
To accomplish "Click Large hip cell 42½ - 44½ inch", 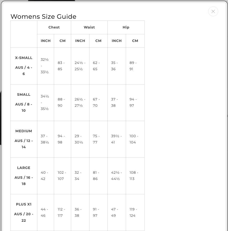I will (x=117, y=176).
